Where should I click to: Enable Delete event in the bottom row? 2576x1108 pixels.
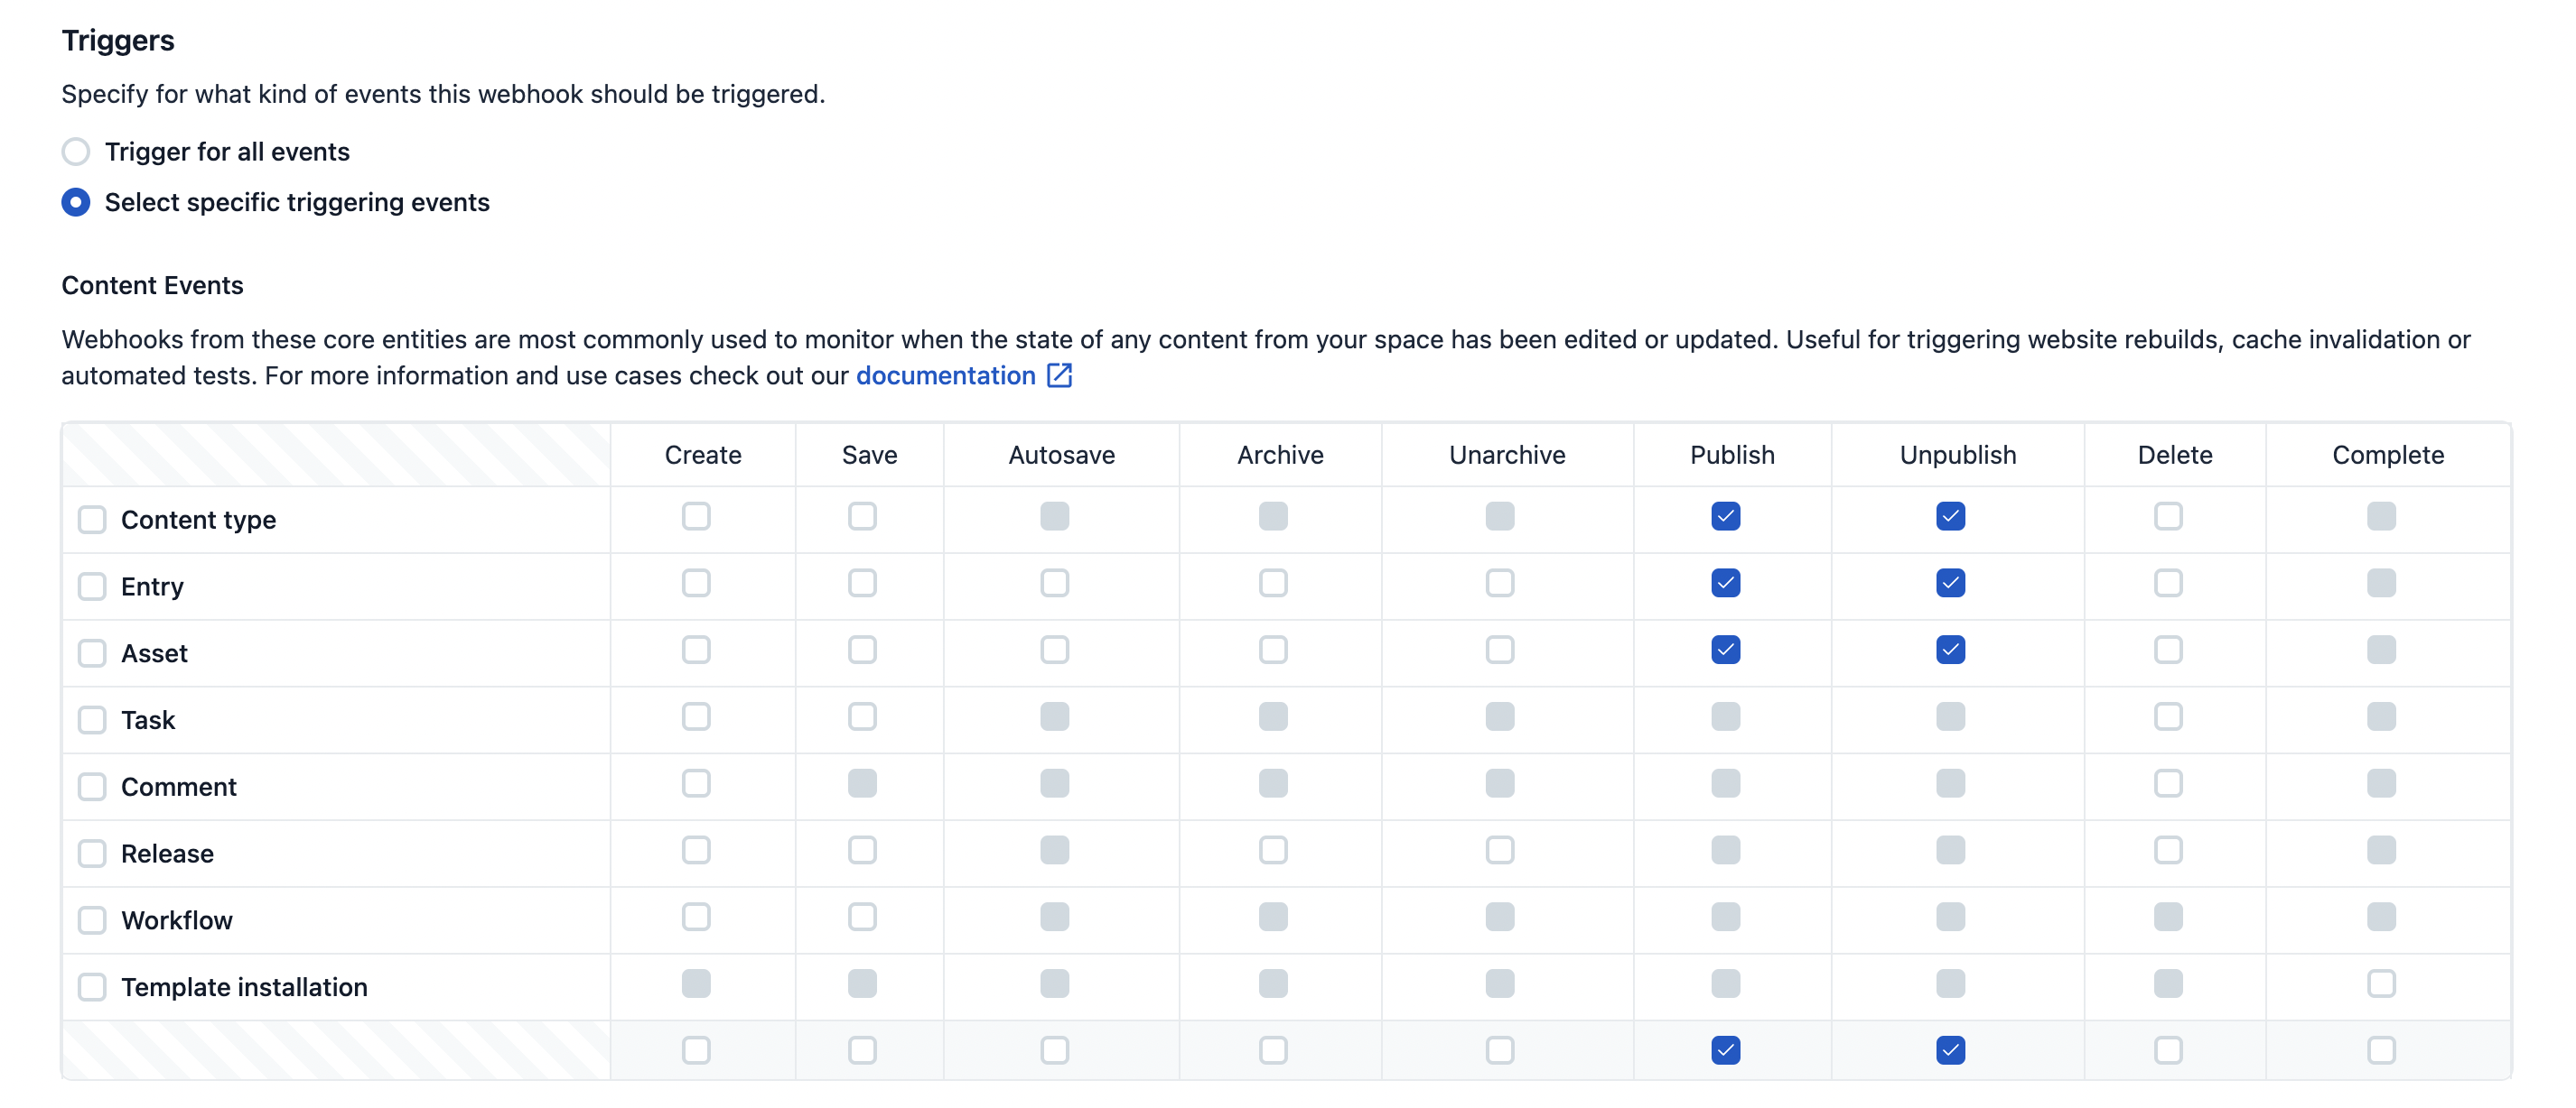[2167, 1050]
